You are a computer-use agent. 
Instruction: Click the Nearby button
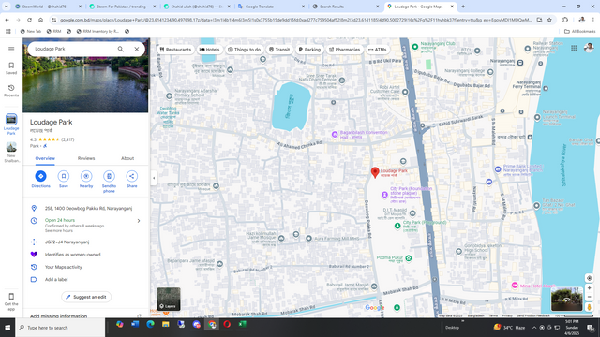click(86, 179)
